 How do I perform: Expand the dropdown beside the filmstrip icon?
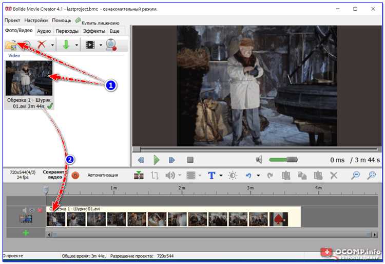tap(101, 45)
